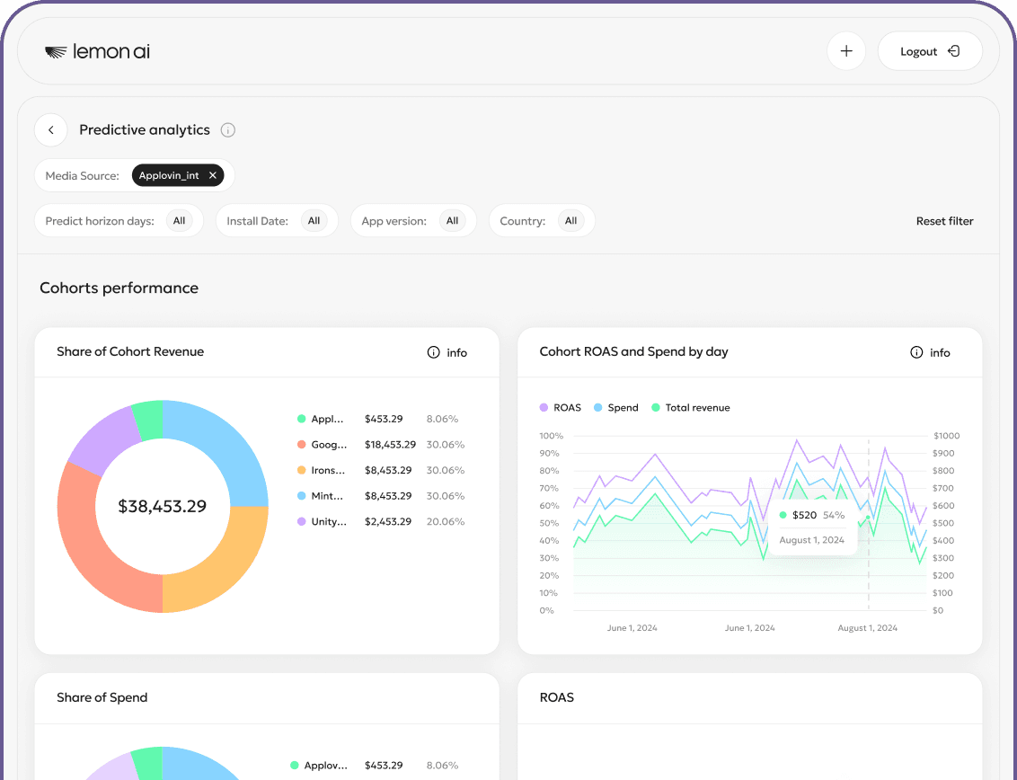Toggle the Total revenue series legend

(690, 408)
